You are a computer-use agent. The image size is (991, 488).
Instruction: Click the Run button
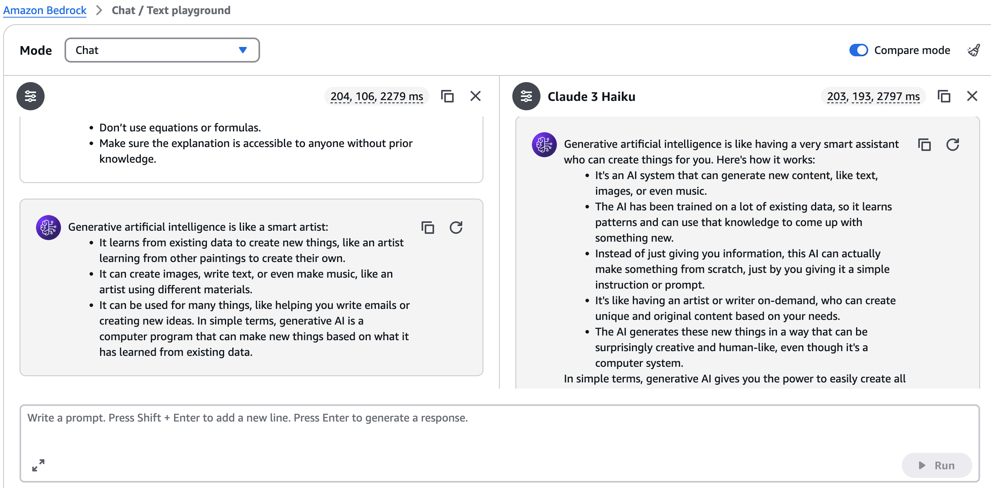point(937,465)
